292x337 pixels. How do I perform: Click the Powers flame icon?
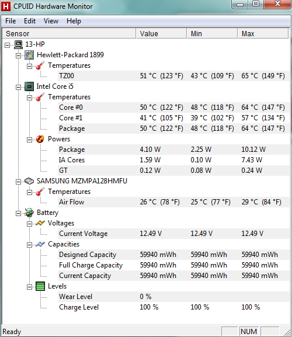tap(40, 139)
